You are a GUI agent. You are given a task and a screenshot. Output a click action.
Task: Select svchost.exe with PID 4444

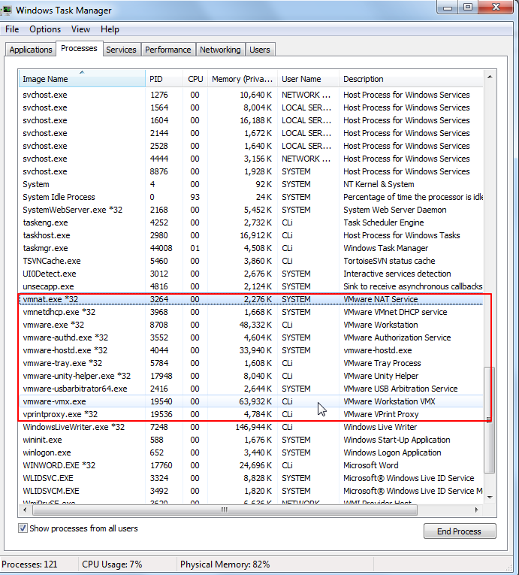coord(251,159)
